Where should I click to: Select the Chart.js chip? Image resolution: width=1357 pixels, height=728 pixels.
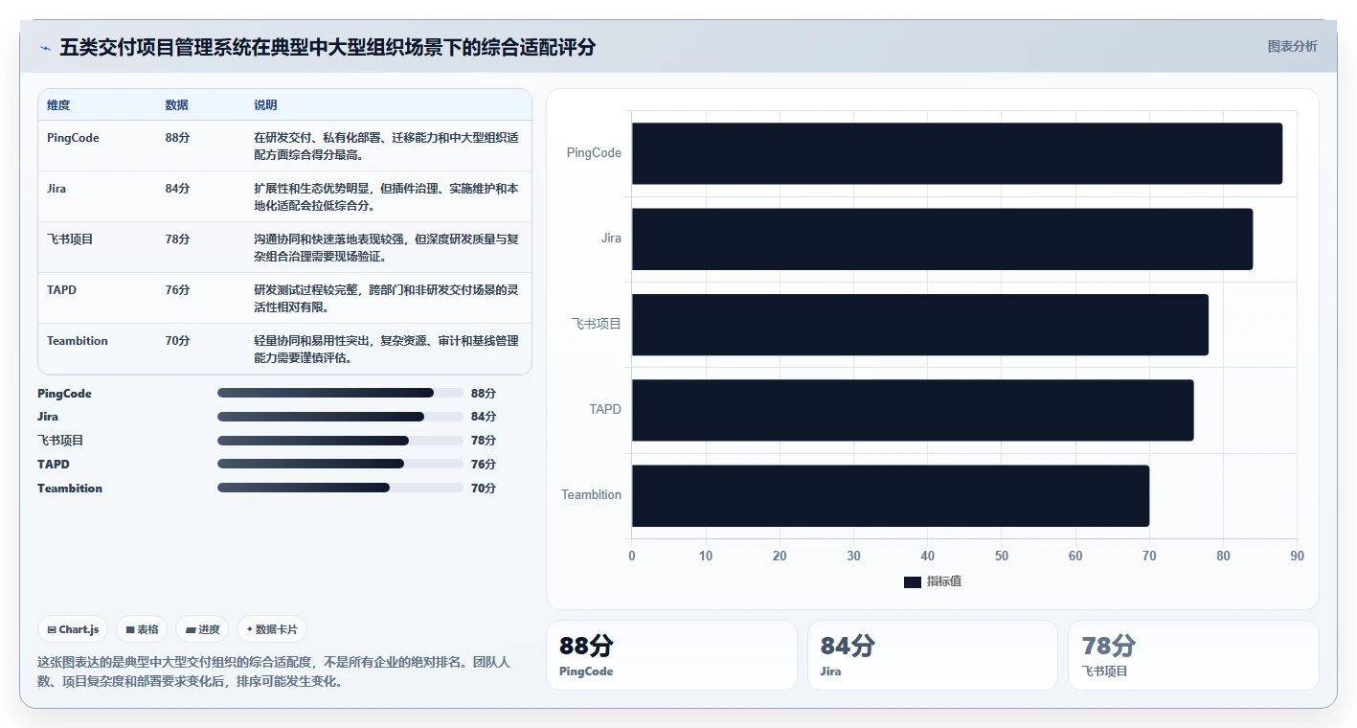74,629
